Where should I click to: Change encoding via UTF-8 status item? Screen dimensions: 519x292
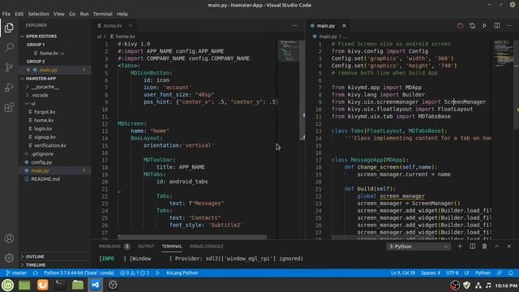point(453,273)
